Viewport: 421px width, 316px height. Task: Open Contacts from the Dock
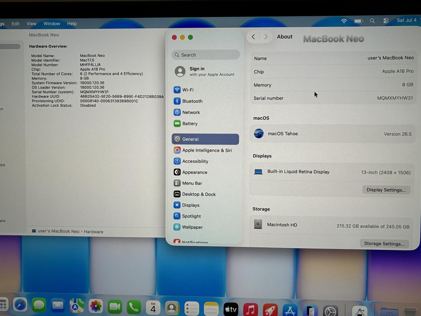coord(172,308)
